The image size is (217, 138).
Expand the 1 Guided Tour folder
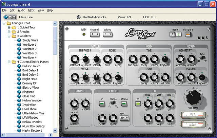coord(9,27)
